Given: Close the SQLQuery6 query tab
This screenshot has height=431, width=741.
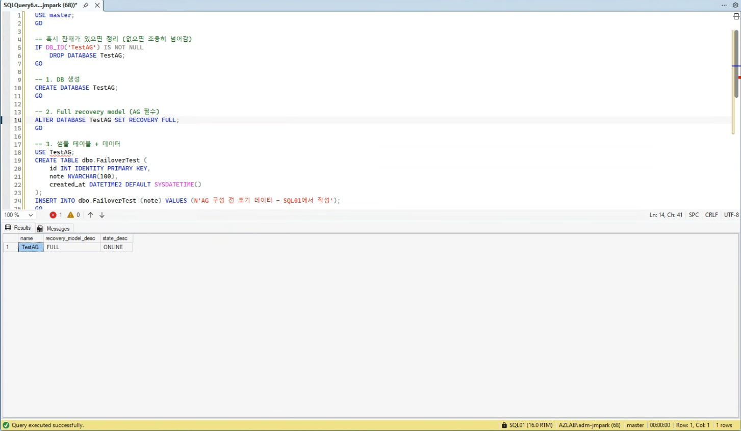Looking at the screenshot, I should click(x=97, y=5).
